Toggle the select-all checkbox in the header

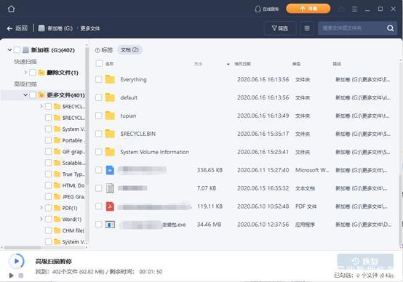coord(99,63)
